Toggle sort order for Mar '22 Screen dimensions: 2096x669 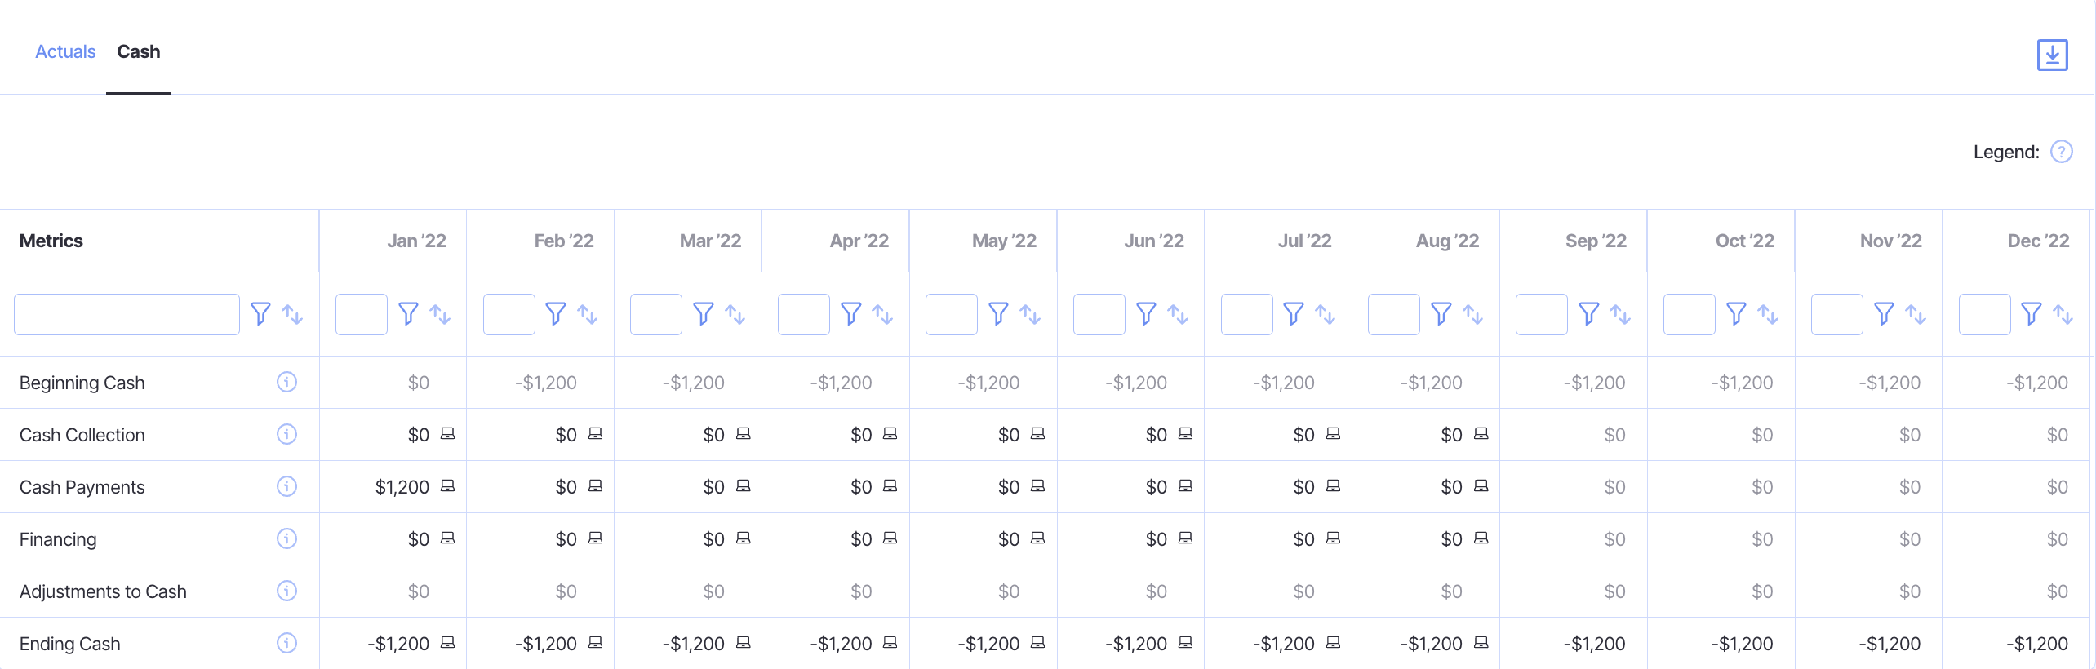(735, 314)
